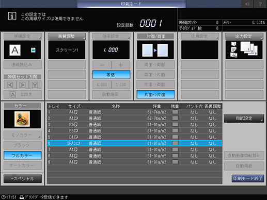Click the 坪量 weight column header

coord(157,106)
